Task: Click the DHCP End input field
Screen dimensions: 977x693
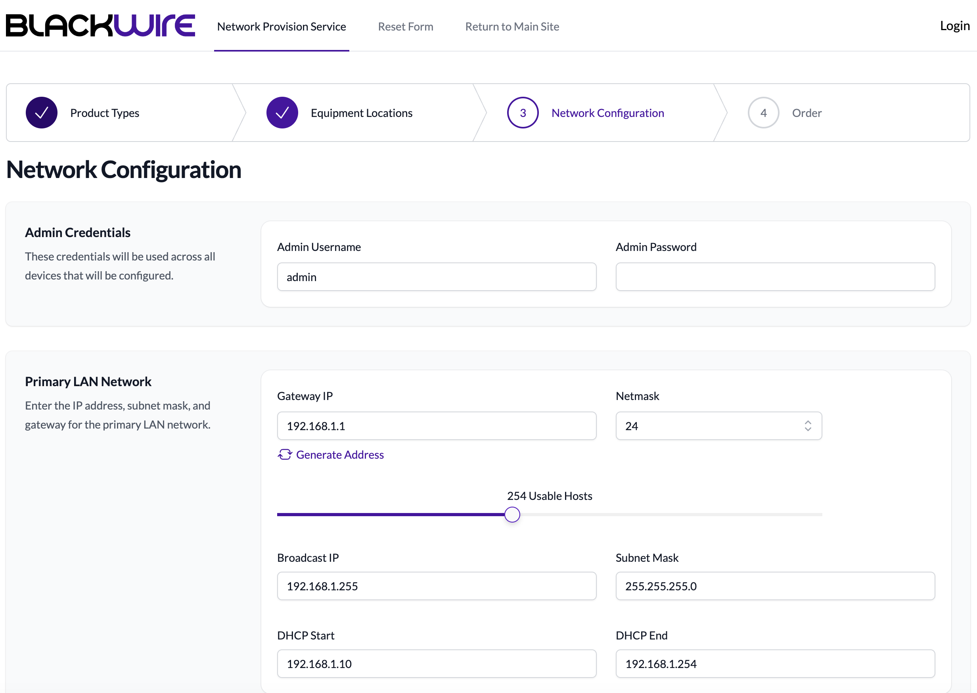Action: pyautogui.click(x=775, y=663)
